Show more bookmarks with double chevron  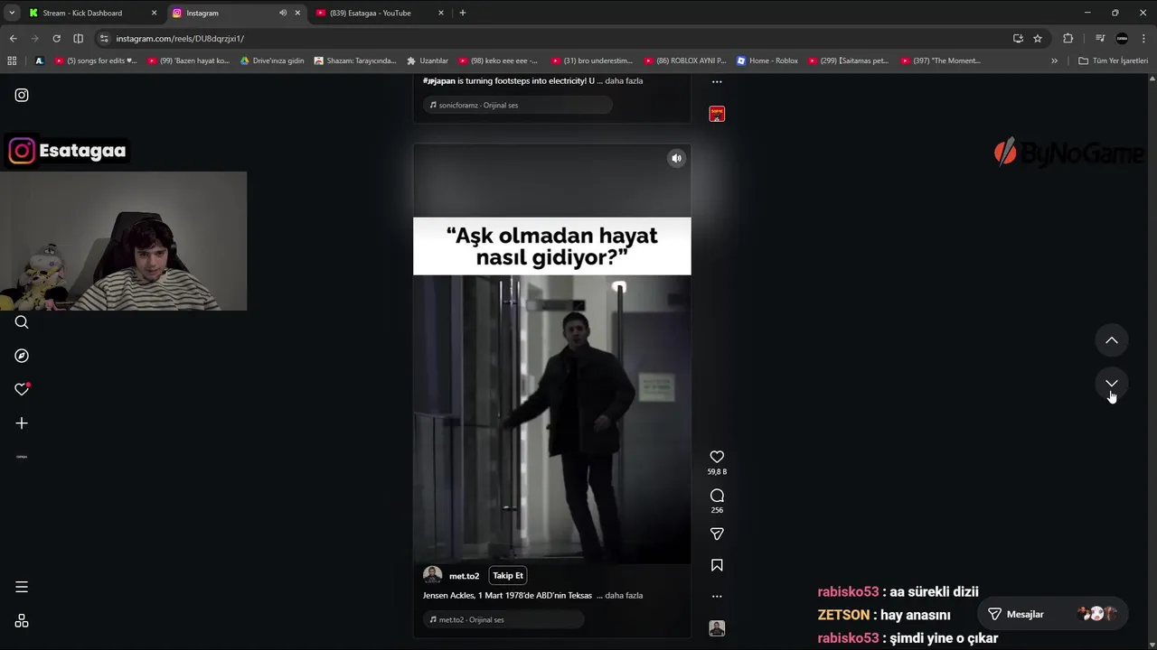click(1054, 60)
